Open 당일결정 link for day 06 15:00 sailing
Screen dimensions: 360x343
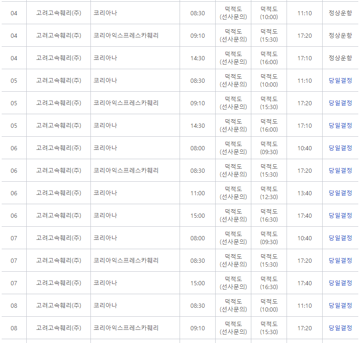coord(340,216)
